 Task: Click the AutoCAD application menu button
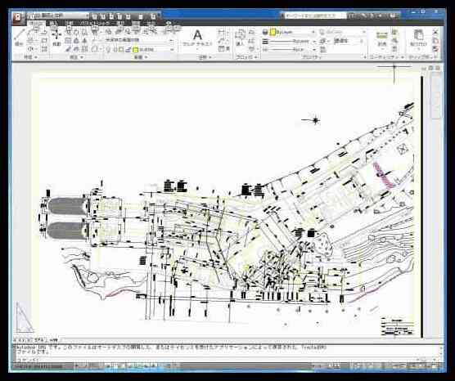(18, 17)
